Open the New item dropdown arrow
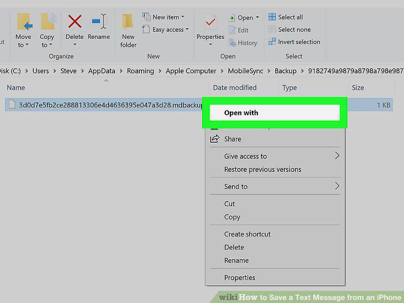 183,17
